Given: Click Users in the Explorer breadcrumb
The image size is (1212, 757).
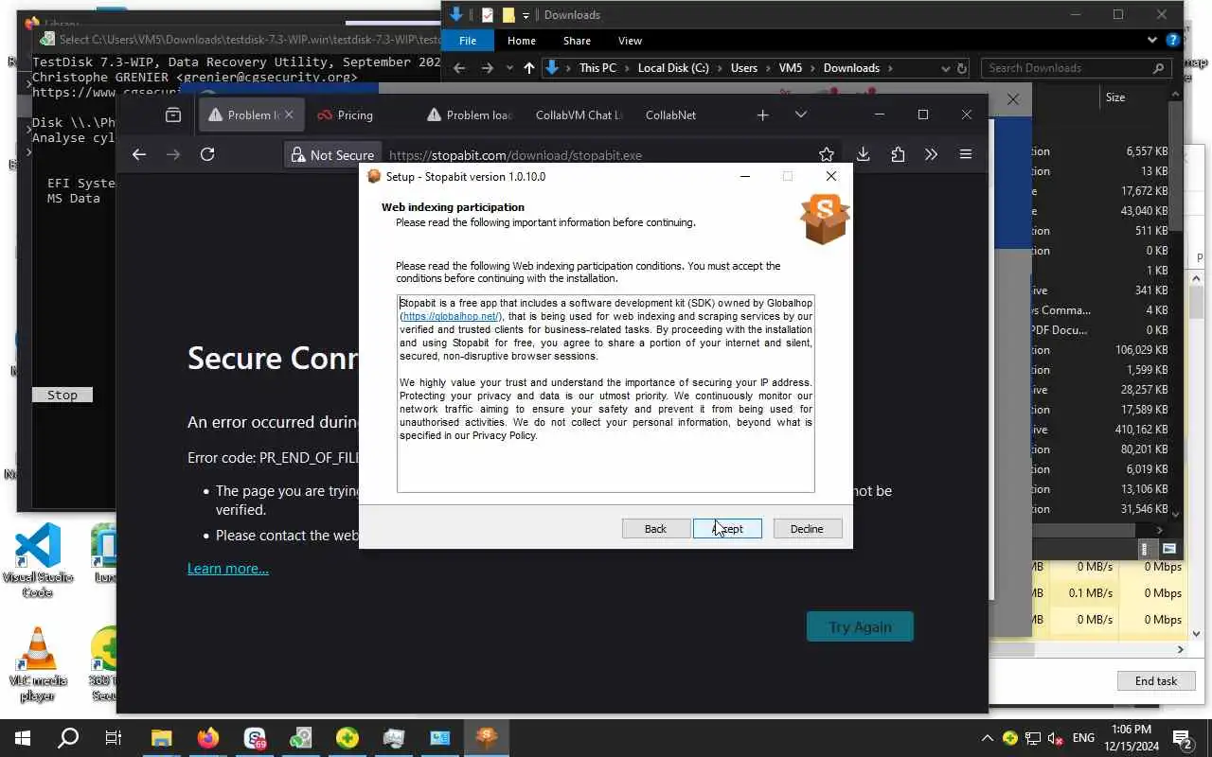Looking at the screenshot, I should tap(744, 68).
